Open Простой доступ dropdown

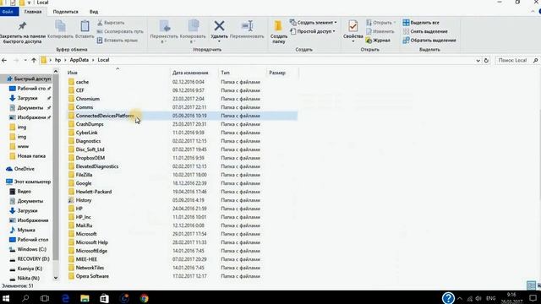click(x=313, y=31)
